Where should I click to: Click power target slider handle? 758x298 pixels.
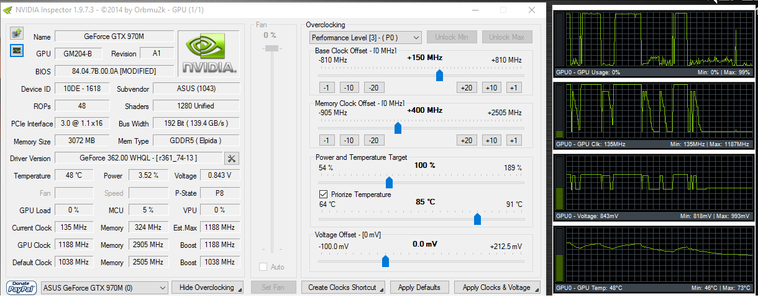(389, 182)
